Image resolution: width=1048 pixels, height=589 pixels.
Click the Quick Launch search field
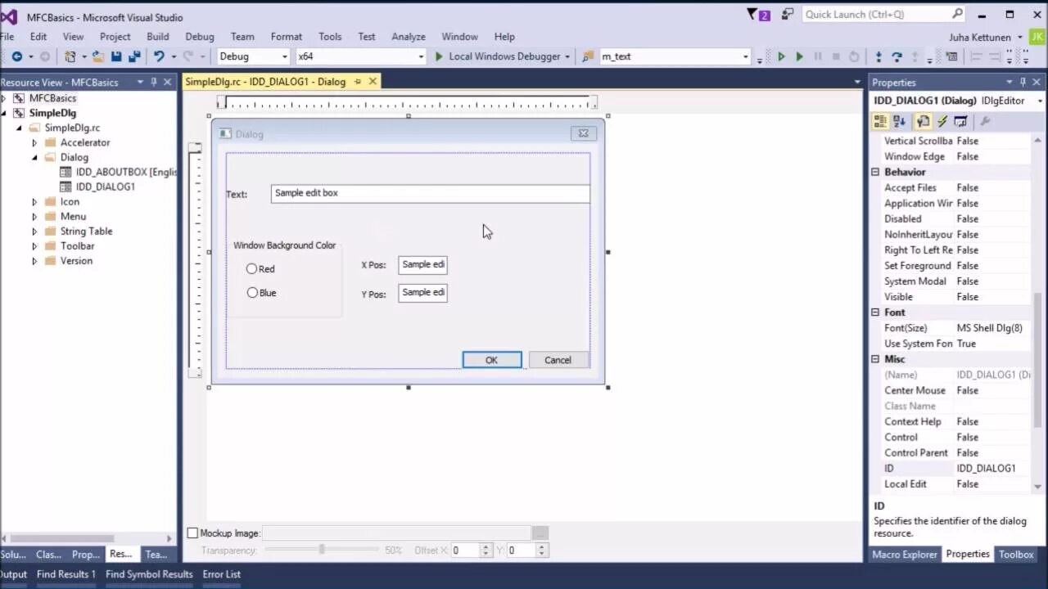(x=876, y=14)
